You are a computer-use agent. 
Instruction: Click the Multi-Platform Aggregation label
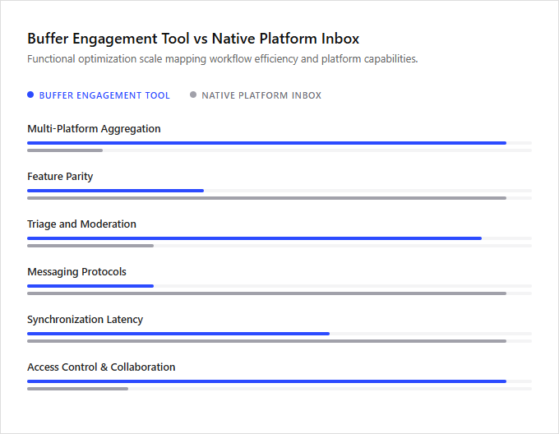point(94,128)
